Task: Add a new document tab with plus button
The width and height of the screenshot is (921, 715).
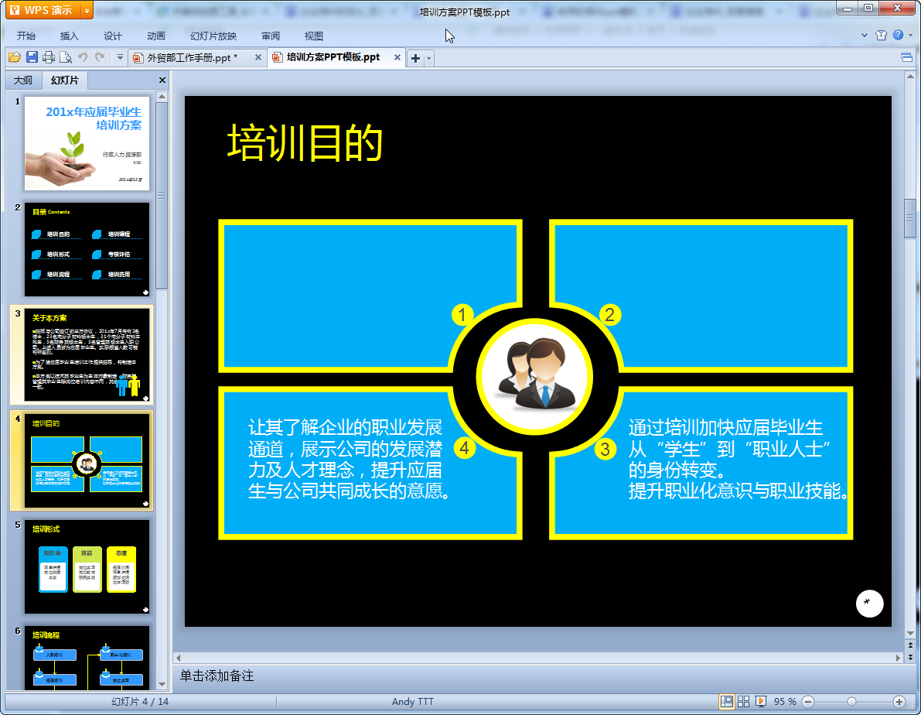Action: tap(415, 58)
